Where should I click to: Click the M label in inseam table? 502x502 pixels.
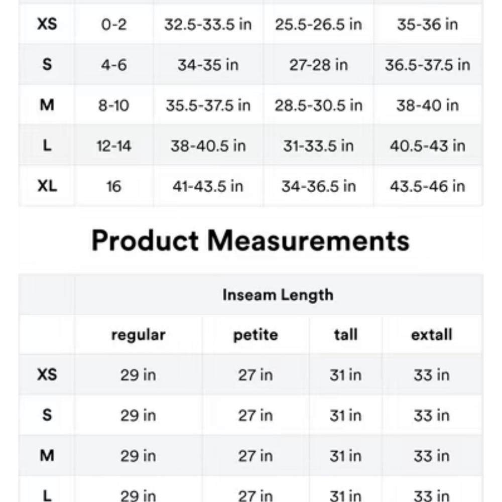tap(47, 456)
